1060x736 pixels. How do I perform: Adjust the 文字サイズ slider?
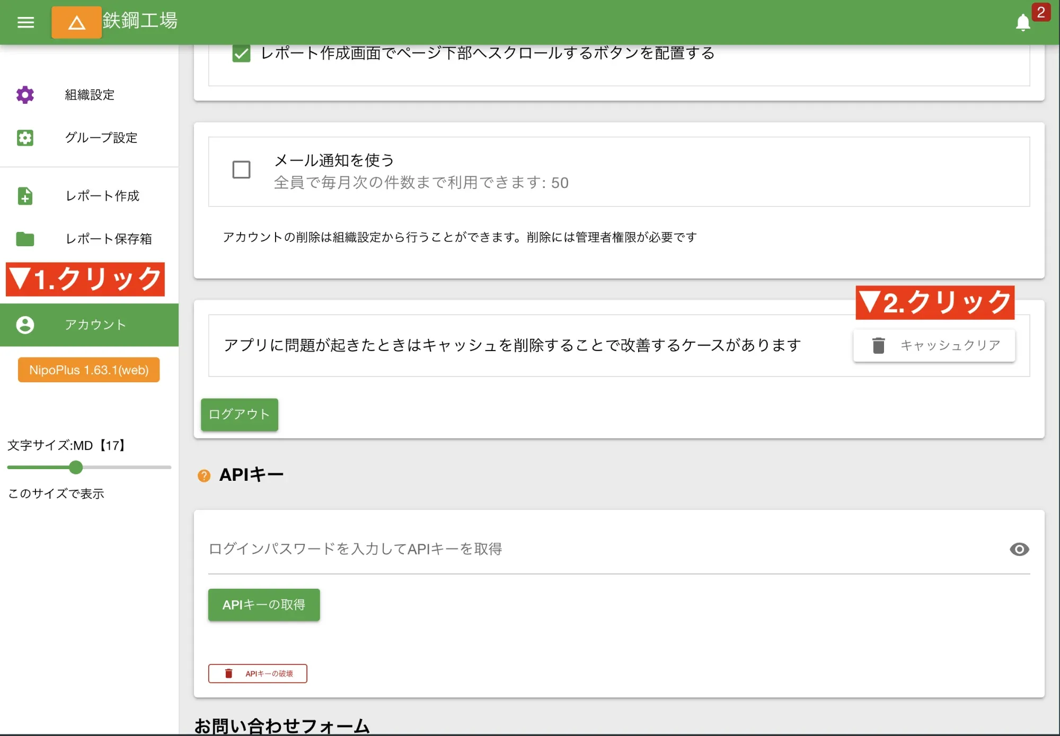coord(76,468)
